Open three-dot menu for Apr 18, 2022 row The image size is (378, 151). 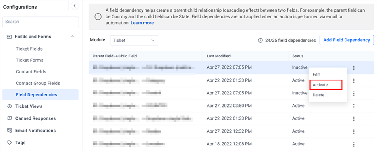click(x=354, y=144)
